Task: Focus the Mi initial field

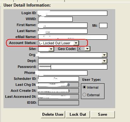Action: (103, 25)
